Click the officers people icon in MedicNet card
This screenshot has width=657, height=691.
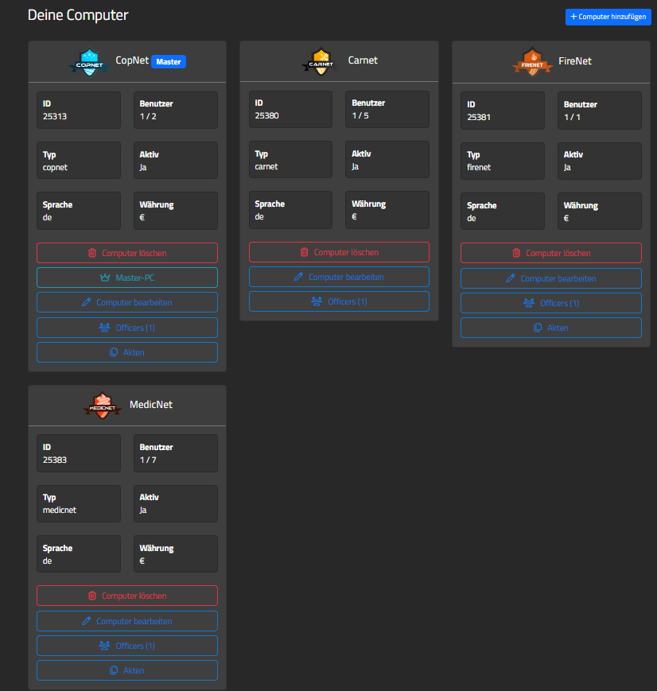[x=104, y=646]
